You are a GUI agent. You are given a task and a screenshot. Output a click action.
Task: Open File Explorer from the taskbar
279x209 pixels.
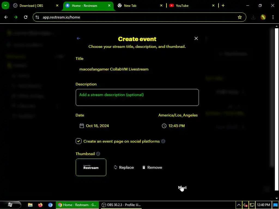(x=30, y=205)
